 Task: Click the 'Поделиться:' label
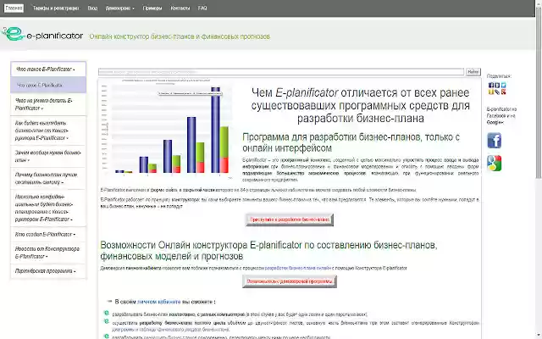[499, 76]
